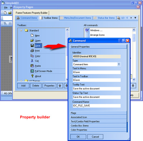Click Toolbars list scroll up arrow
The height and width of the screenshot is (141, 143).
(x=67, y=30)
